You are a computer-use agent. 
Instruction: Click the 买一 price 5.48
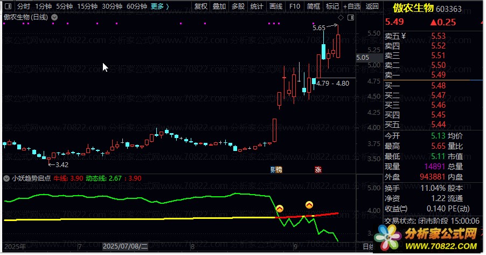click(438, 86)
